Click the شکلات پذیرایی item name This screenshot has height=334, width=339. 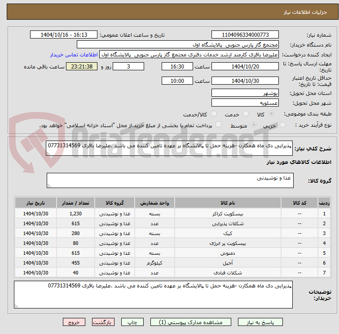[x=228, y=223]
